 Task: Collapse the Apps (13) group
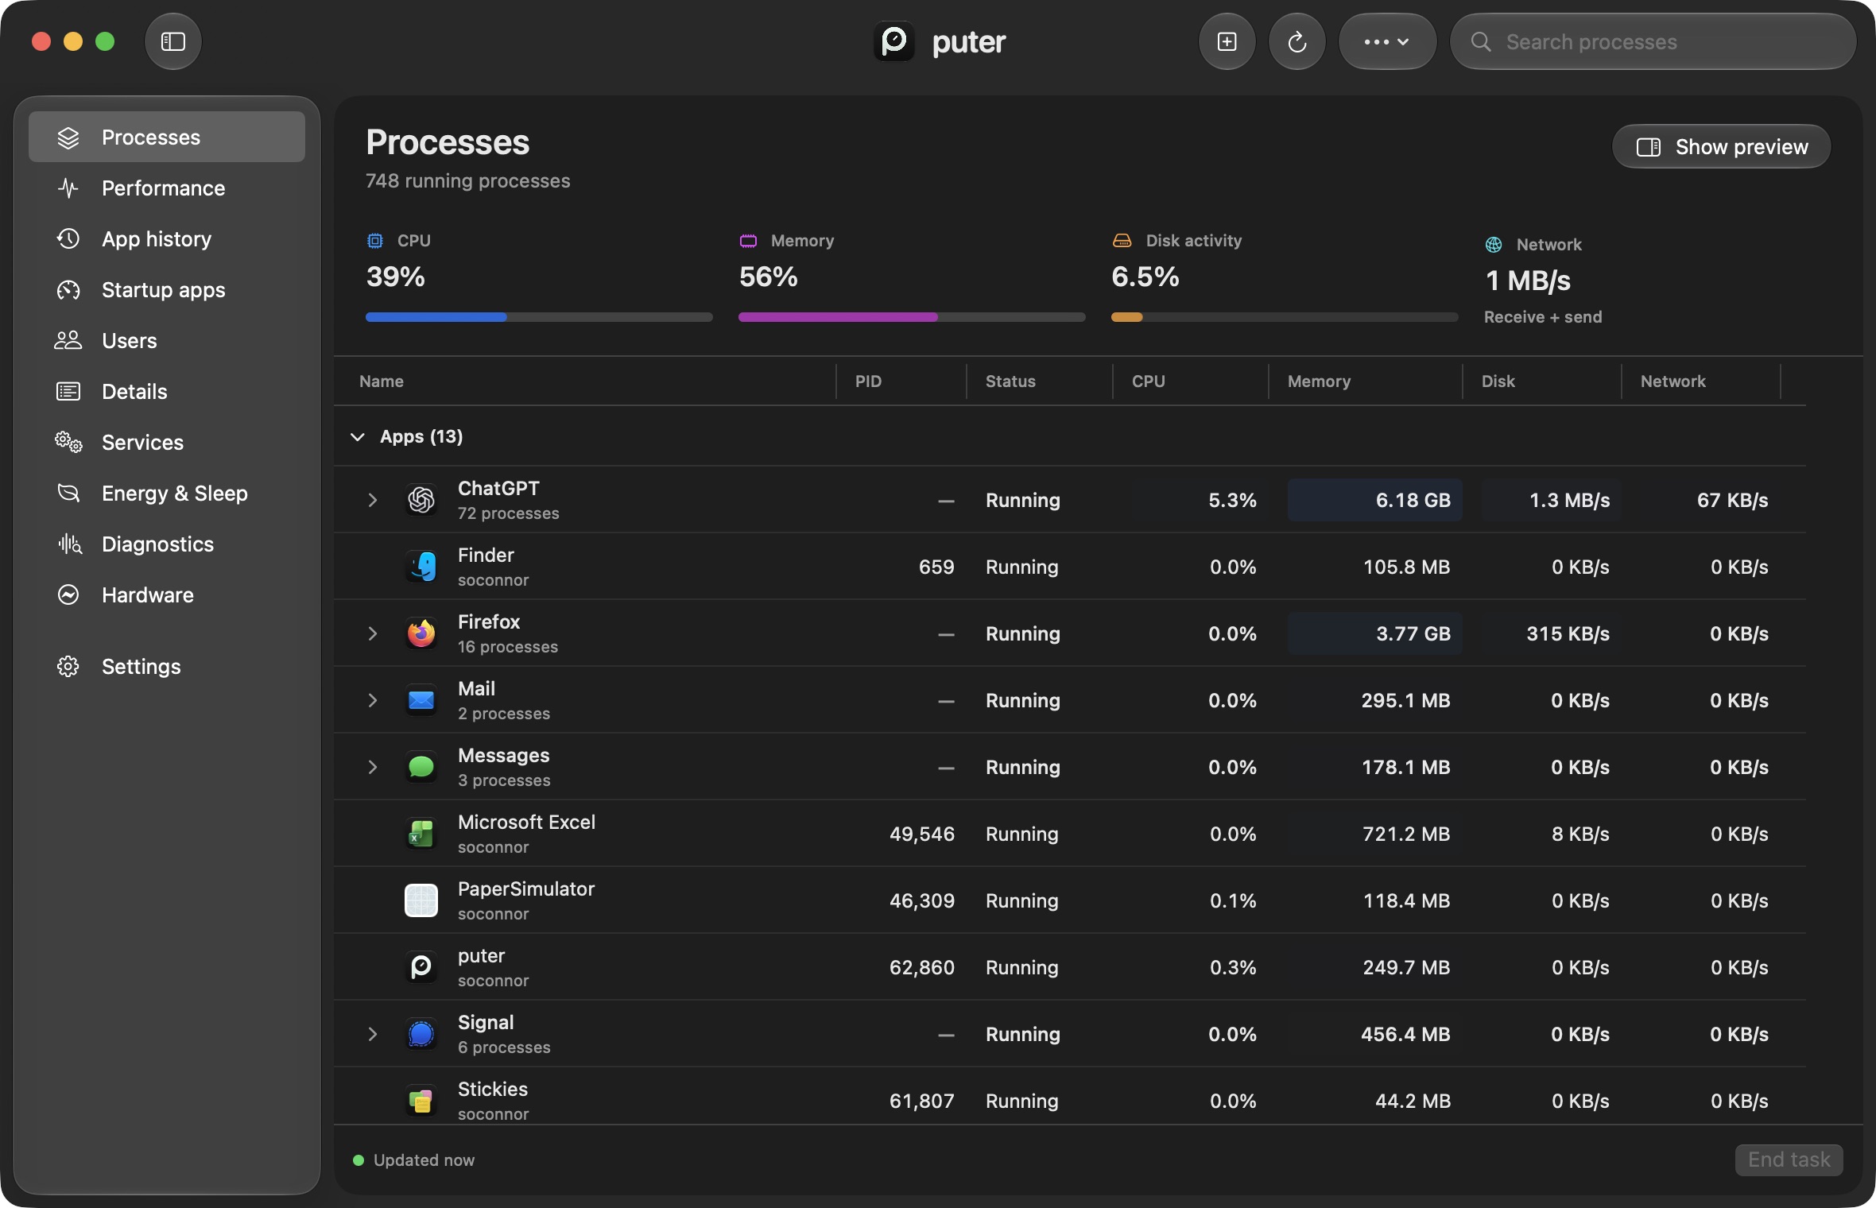pos(358,437)
